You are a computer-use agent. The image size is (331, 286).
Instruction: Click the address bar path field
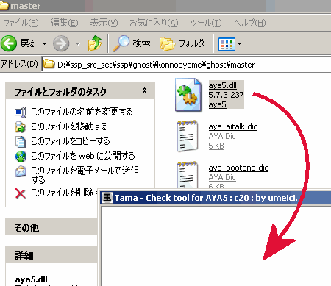tap(186, 65)
